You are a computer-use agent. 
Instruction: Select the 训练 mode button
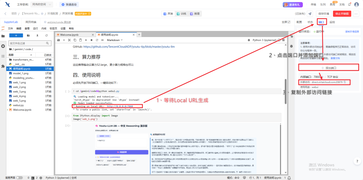click(182, 14)
